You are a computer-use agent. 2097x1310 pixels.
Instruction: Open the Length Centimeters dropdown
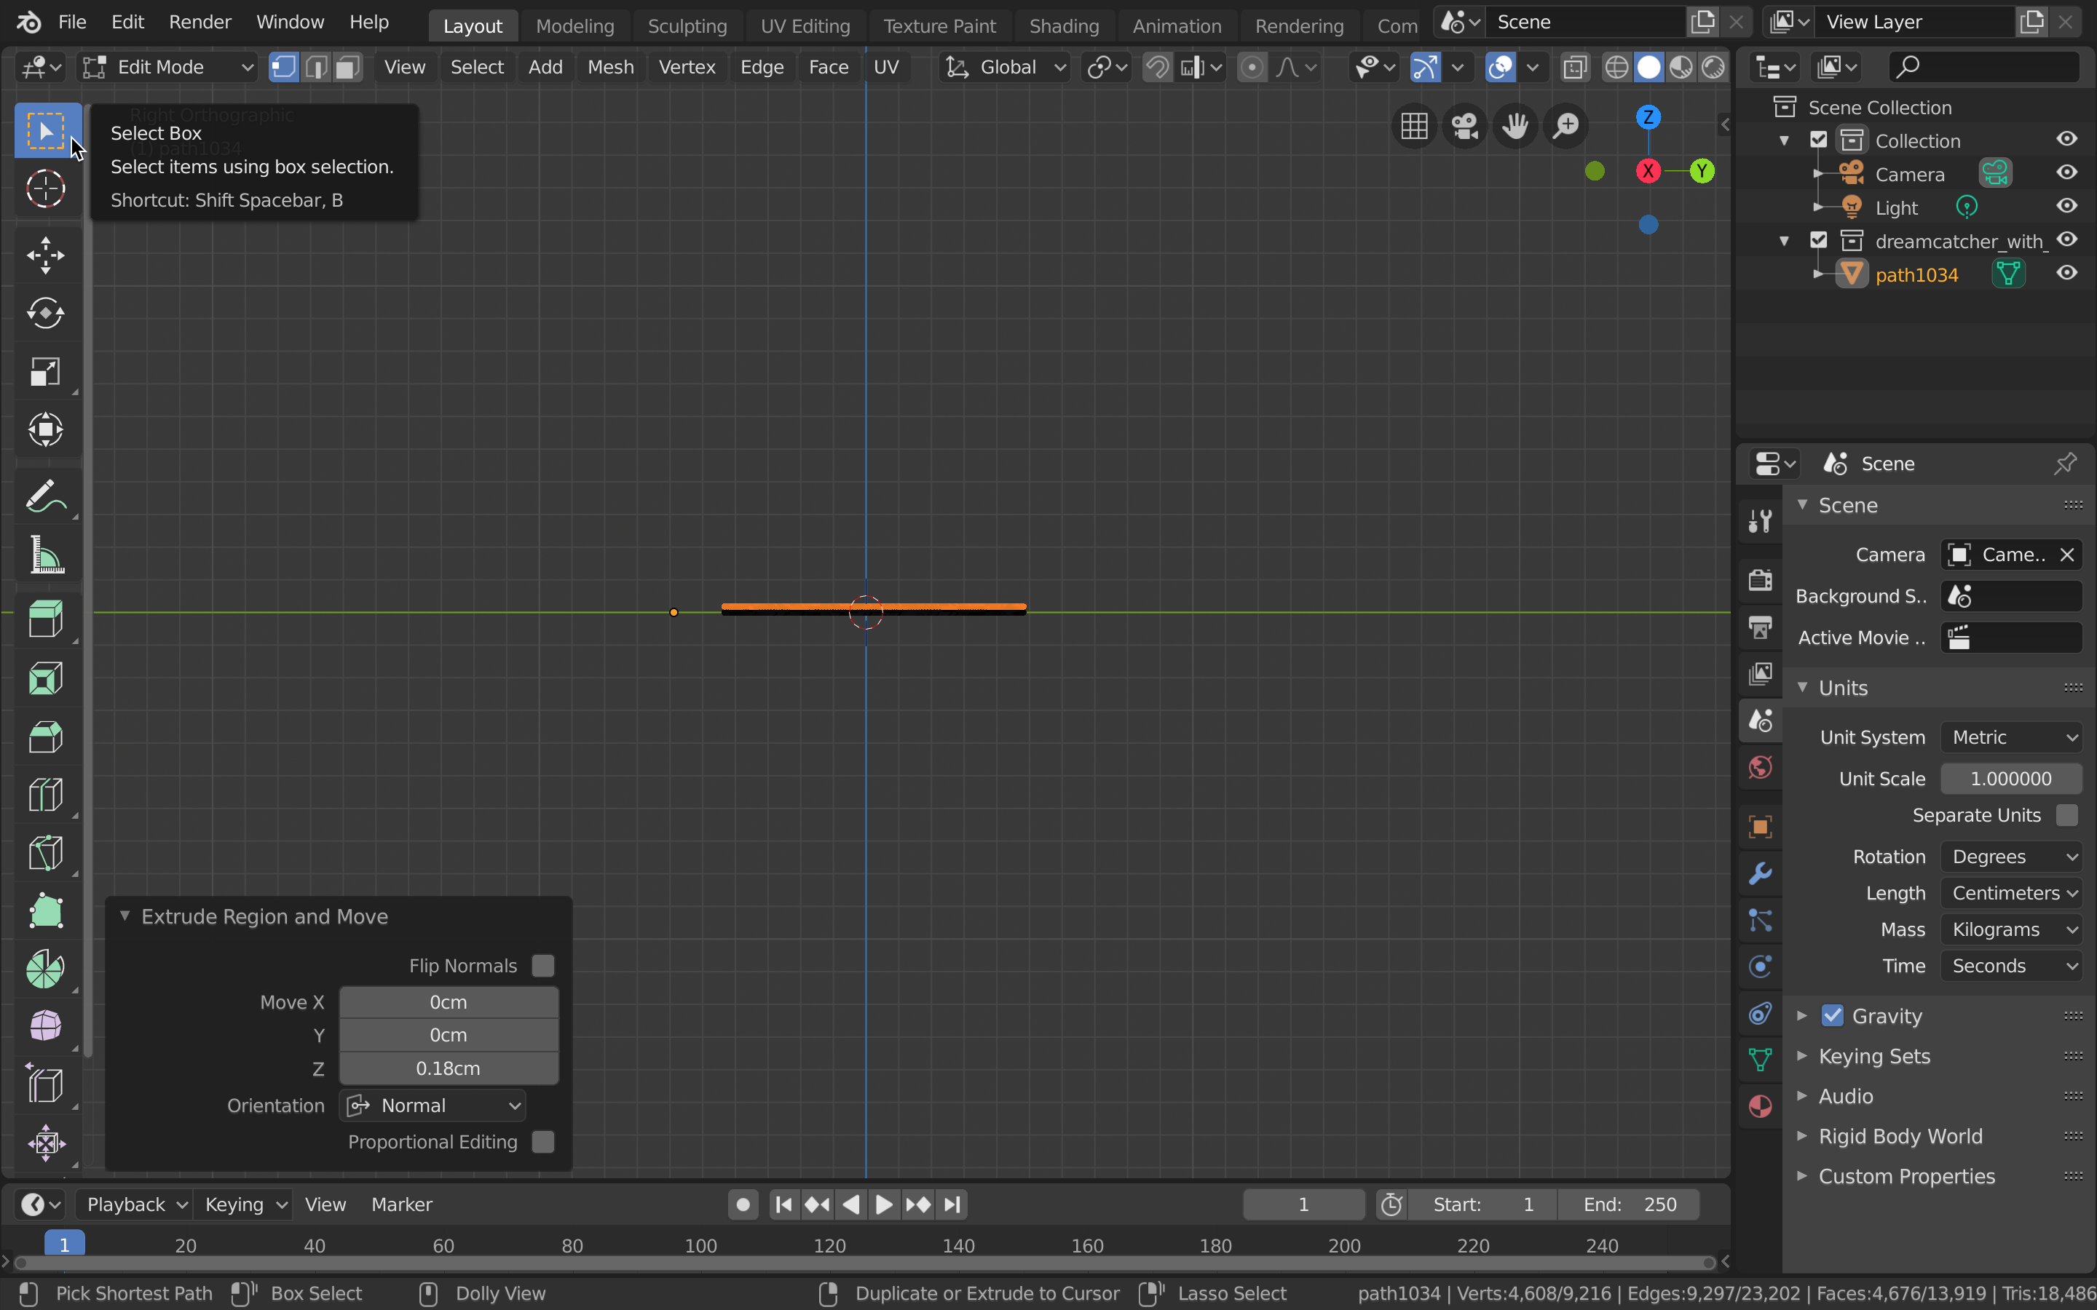click(x=2011, y=893)
